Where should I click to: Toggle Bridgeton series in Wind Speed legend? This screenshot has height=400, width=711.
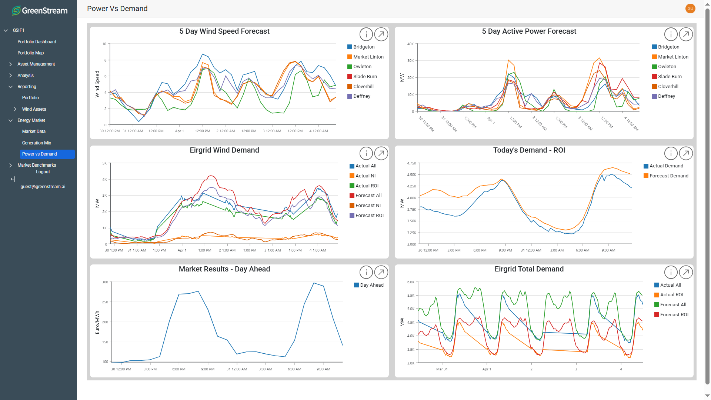click(364, 47)
